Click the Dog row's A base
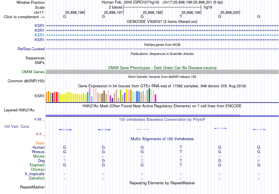This screenshot has width=279, height=194. (258, 161)
